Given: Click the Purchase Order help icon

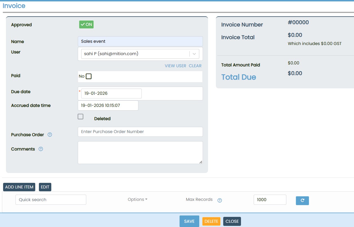Looking at the screenshot, I should coord(50,135).
